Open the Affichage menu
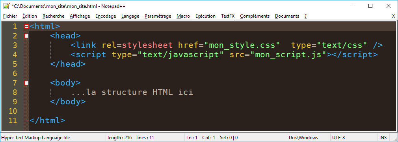398x142 pixels. tap(80, 16)
